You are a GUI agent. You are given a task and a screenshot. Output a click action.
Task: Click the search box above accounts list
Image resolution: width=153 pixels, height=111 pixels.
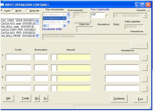tap(20, 16)
